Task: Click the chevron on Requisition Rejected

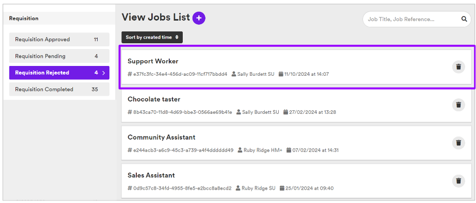Action: 104,73
